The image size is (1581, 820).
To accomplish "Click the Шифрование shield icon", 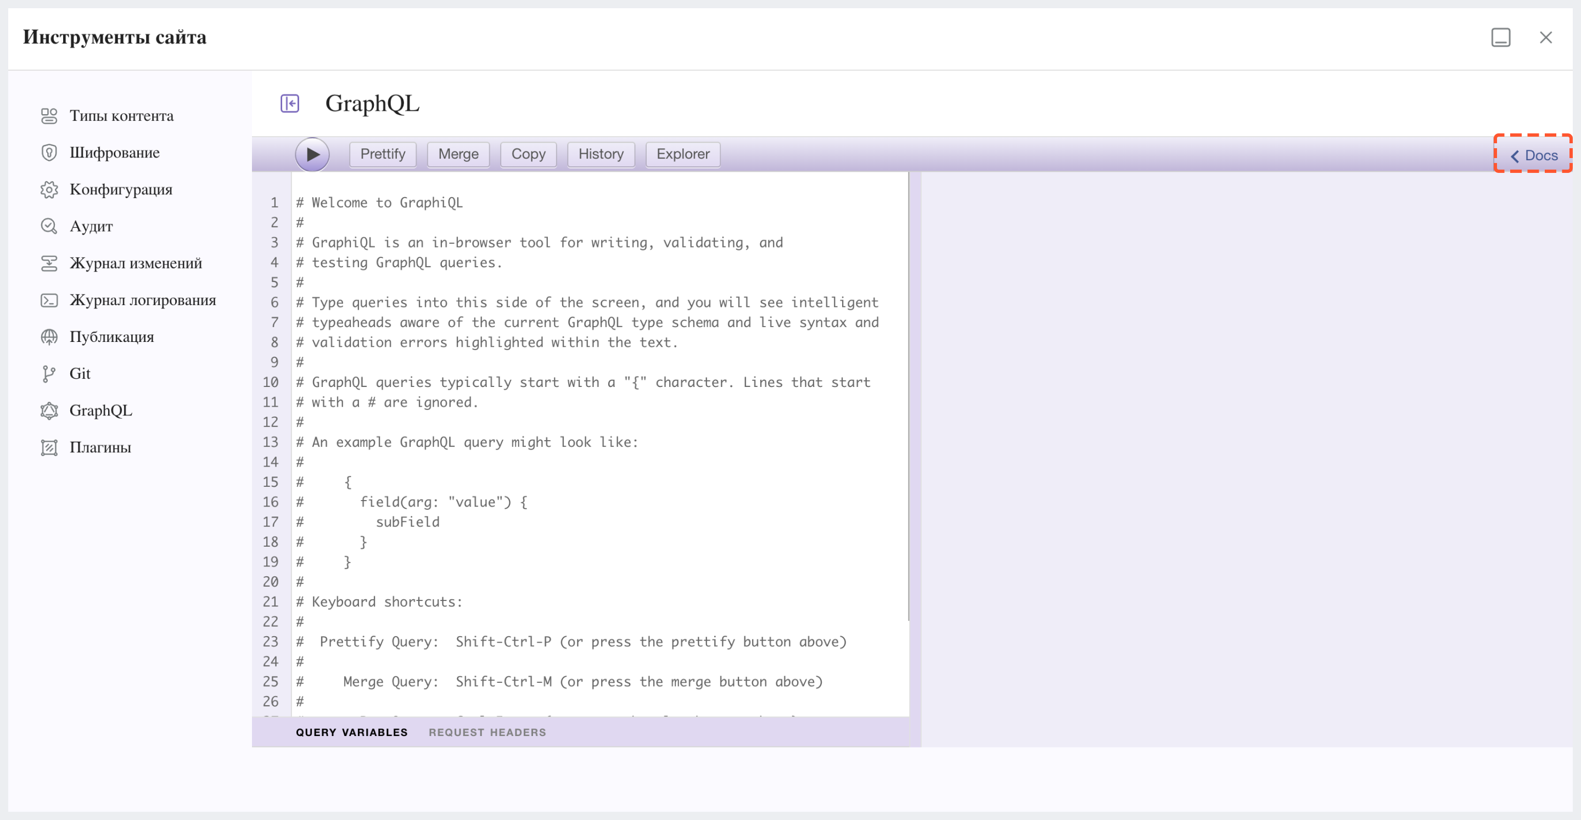I will (x=49, y=152).
